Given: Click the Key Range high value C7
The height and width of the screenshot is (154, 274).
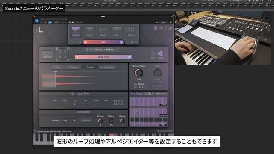Looking at the screenshot, I should (143, 87).
